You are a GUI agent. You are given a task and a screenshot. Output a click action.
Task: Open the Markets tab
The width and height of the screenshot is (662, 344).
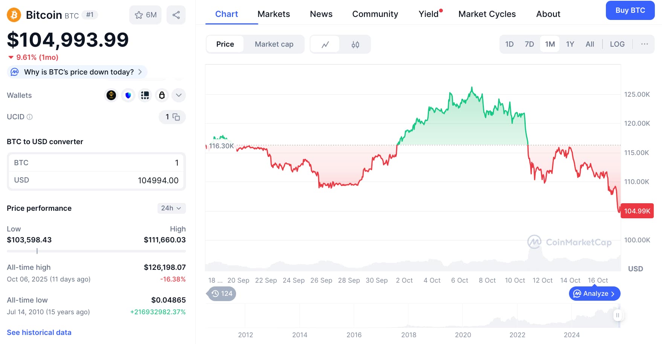(x=274, y=14)
